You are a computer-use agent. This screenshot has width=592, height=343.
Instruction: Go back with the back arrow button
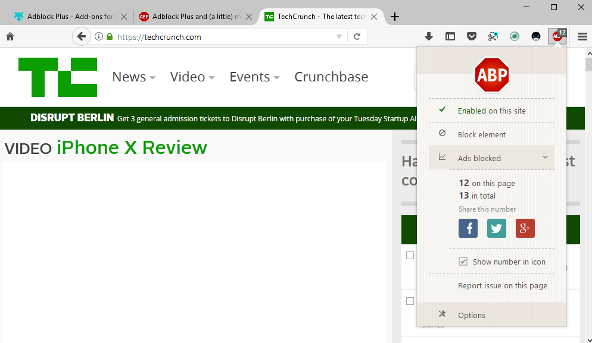[81, 37]
